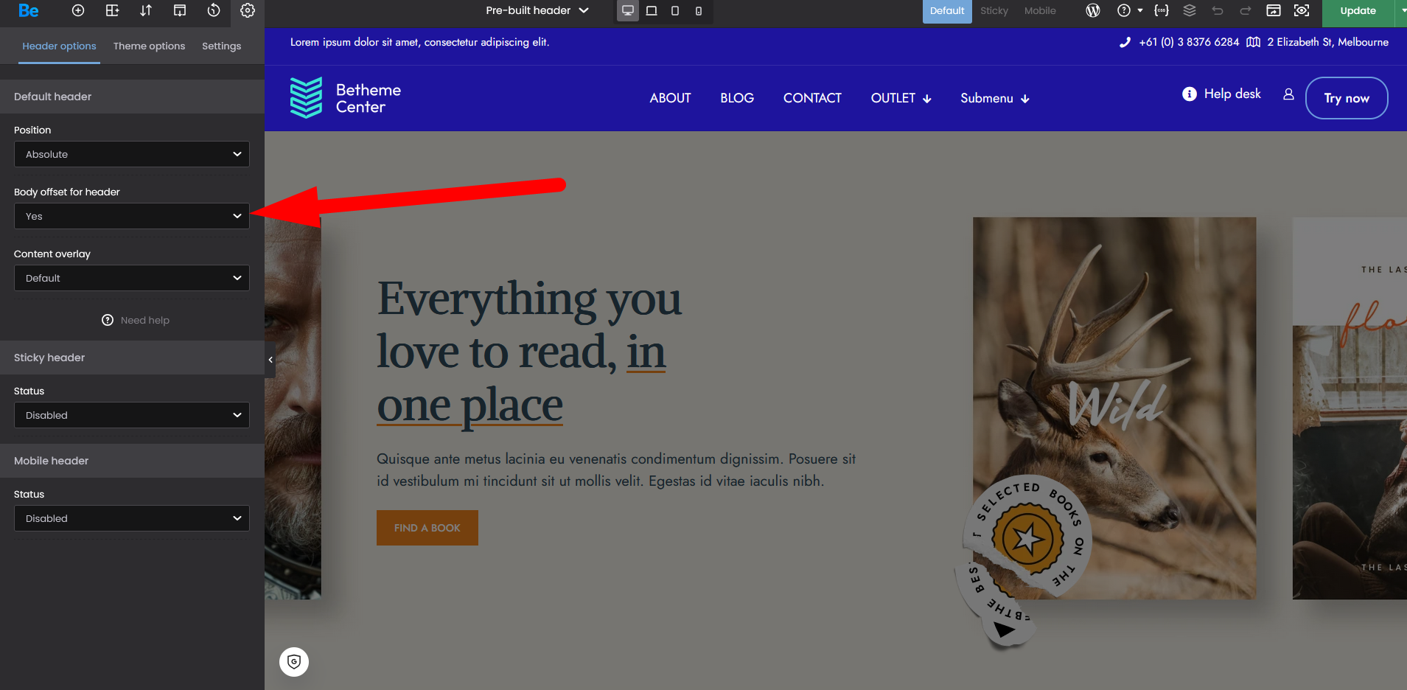Open the custom CSS editor icon
This screenshot has width=1407, height=690.
1162,10
